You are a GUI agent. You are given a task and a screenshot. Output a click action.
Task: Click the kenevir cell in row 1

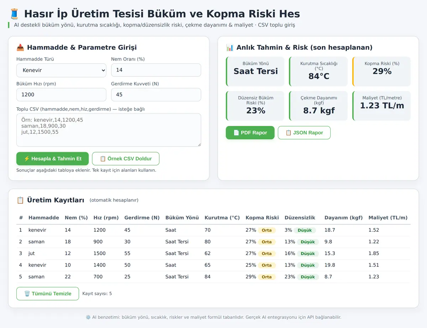[37, 230]
